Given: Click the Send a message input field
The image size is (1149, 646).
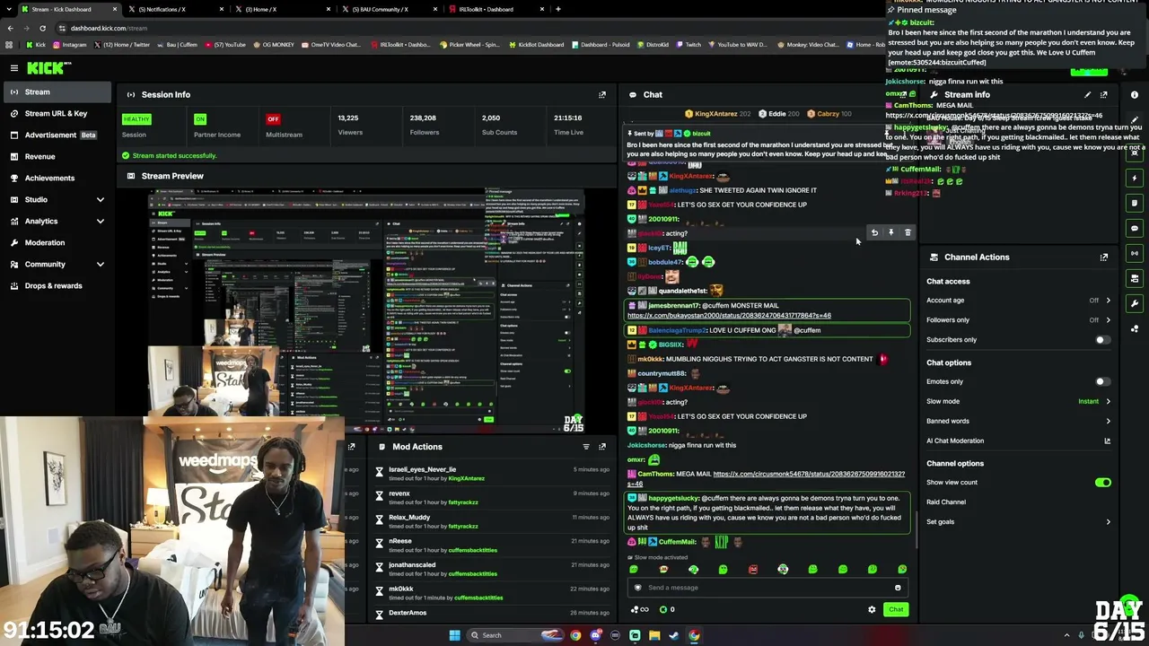Looking at the screenshot, I should pos(767,588).
